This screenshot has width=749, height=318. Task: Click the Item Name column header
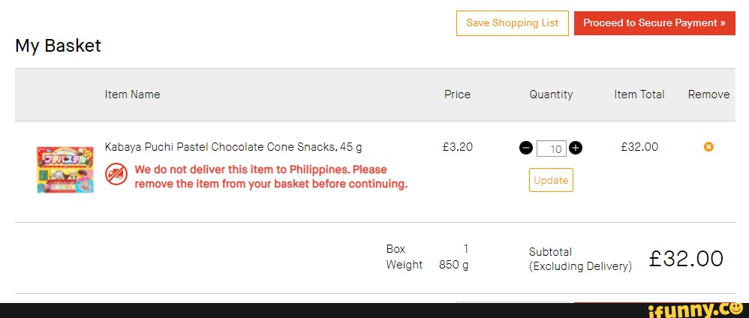132,94
